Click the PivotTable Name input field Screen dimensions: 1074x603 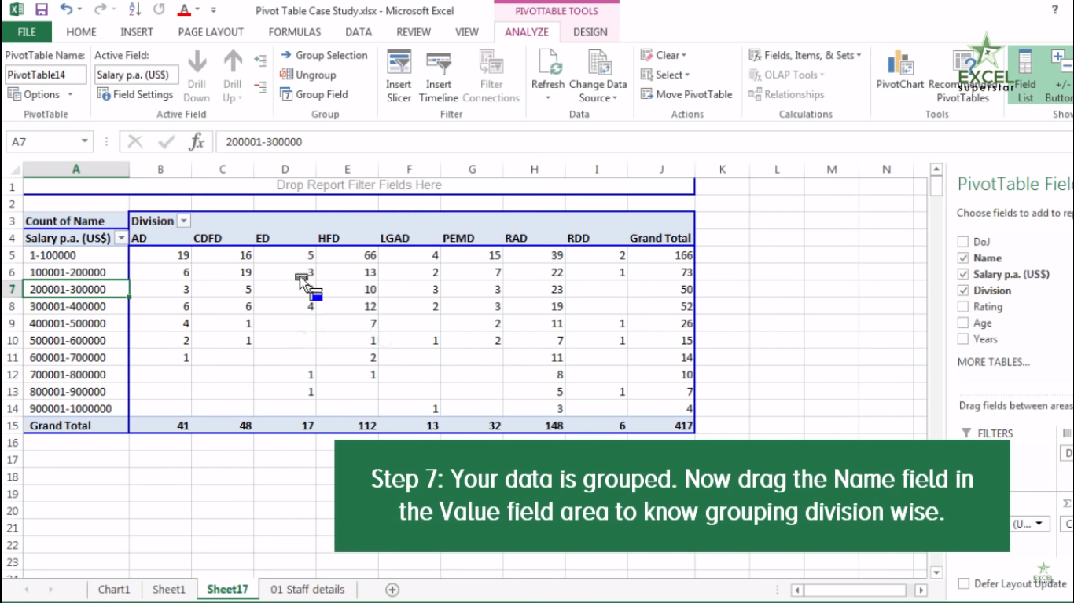click(x=46, y=75)
